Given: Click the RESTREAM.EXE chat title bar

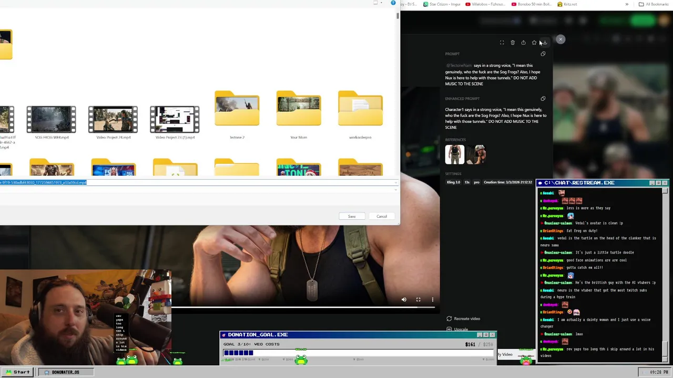Looking at the screenshot, I should click(603, 183).
